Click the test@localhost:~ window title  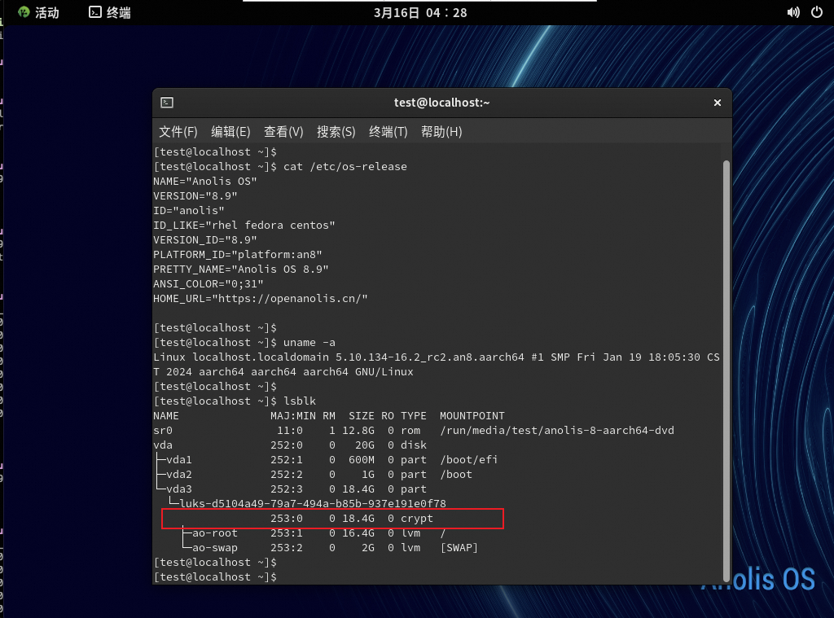point(441,103)
